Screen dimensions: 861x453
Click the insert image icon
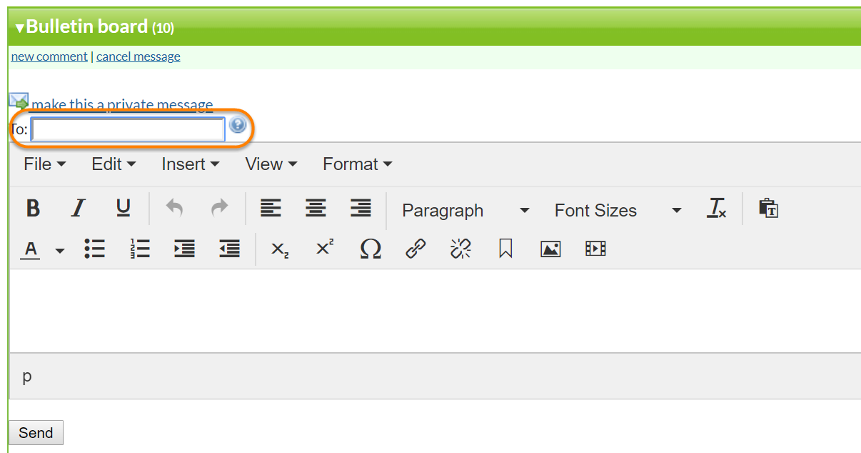click(x=550, y=249)
